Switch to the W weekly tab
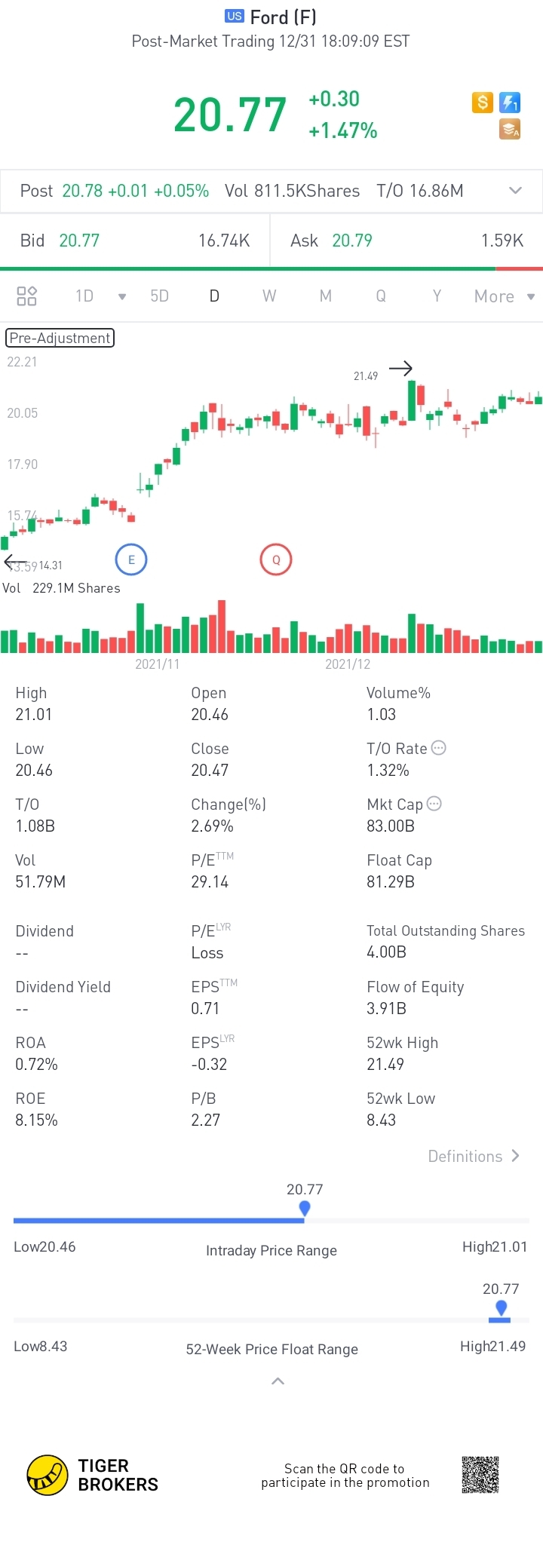Viewport: 543px width, 1551px height. tap(269, 296)
